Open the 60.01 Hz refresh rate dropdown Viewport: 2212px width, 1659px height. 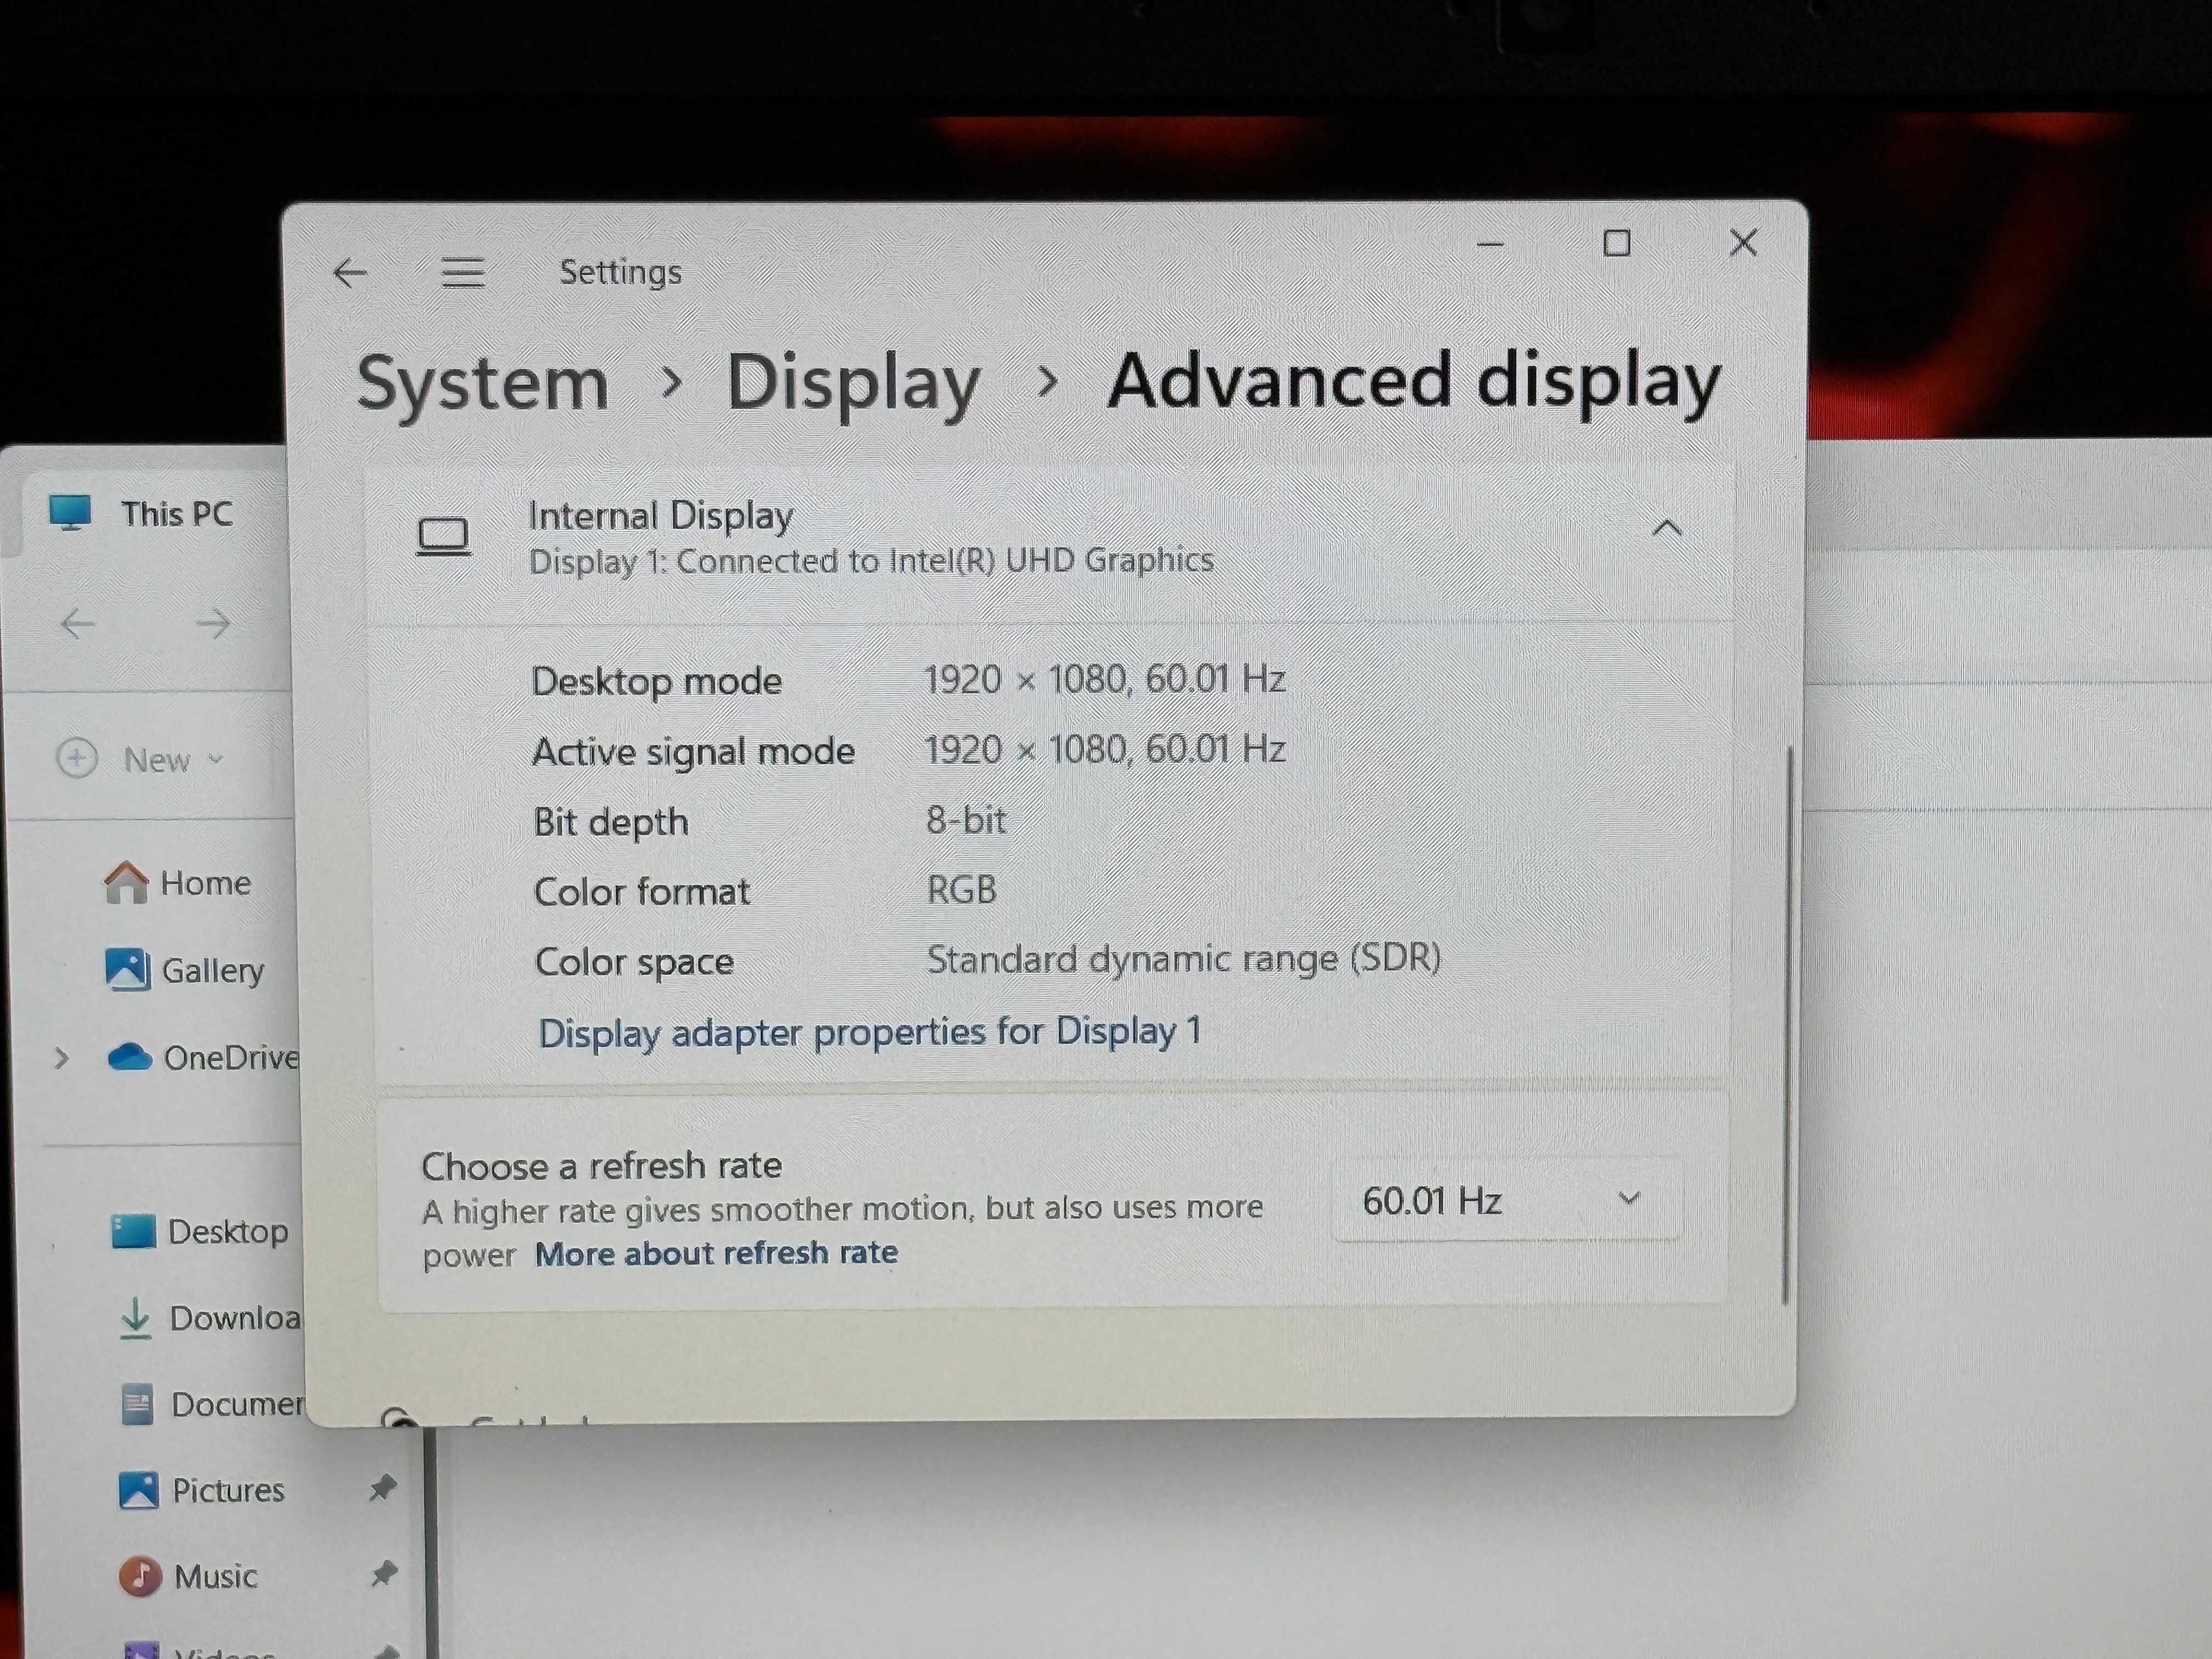pyautogui.click(x=1506, y=1200)
